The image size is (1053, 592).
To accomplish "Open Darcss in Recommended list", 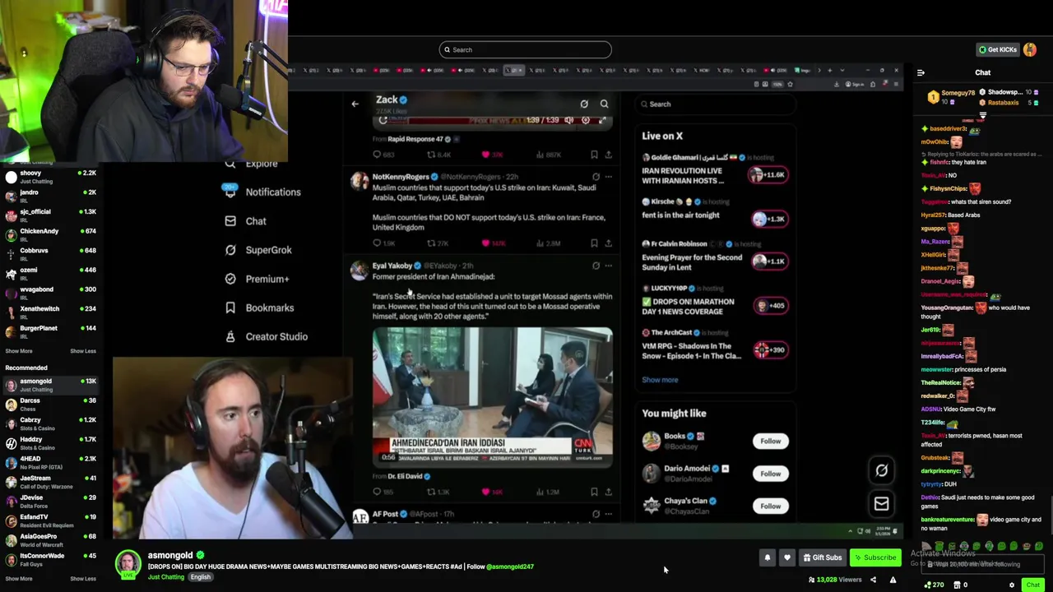I will (x=49, y=404).
